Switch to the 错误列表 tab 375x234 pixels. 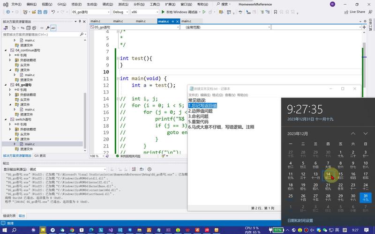(x=9, y=216)
